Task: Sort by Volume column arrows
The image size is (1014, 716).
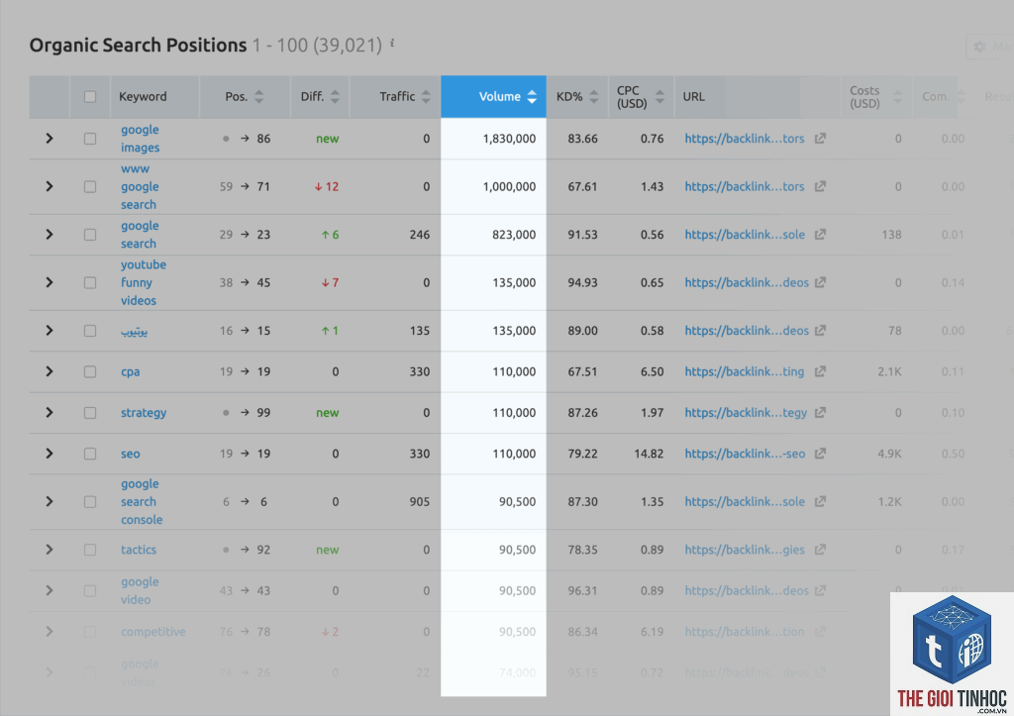Action: pyautogui.click(x=532, y=96)
